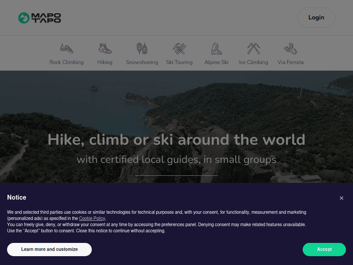Open the Via Ferrata carabiner icon
The image size is (353, 265).
point(291,49)
